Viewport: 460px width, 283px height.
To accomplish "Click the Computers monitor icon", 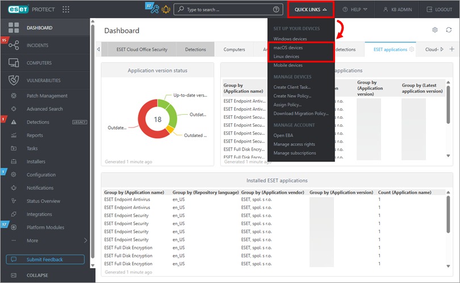I will tap(14, 63).
